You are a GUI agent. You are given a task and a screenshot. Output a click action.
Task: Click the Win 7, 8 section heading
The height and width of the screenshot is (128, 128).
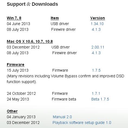(x=14, y=18)
